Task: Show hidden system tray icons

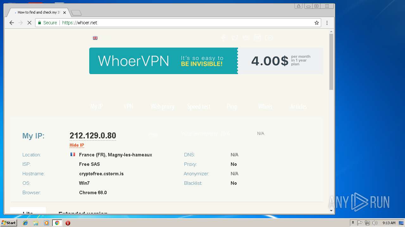Action: (353, 223)
